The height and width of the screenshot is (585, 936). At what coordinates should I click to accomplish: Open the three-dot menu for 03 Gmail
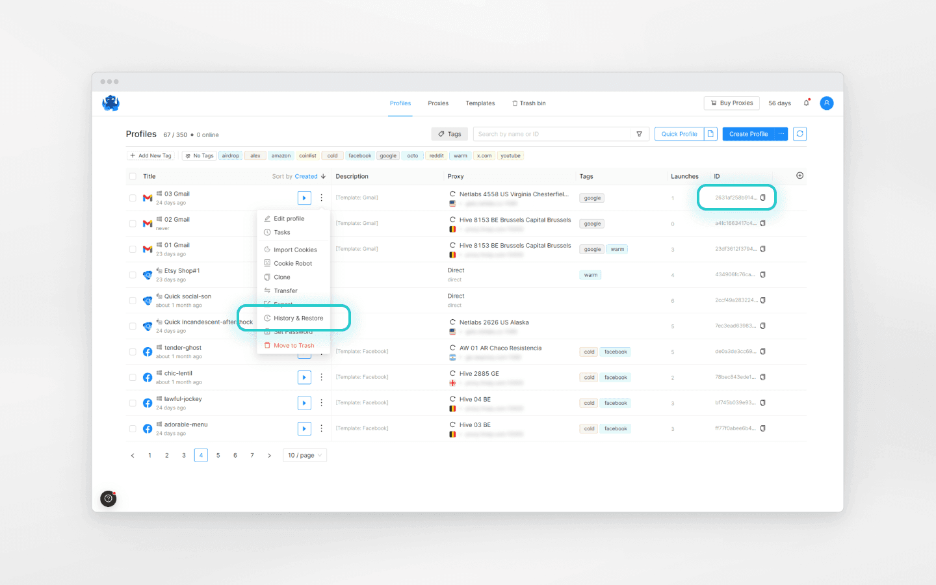pos(321,198)
